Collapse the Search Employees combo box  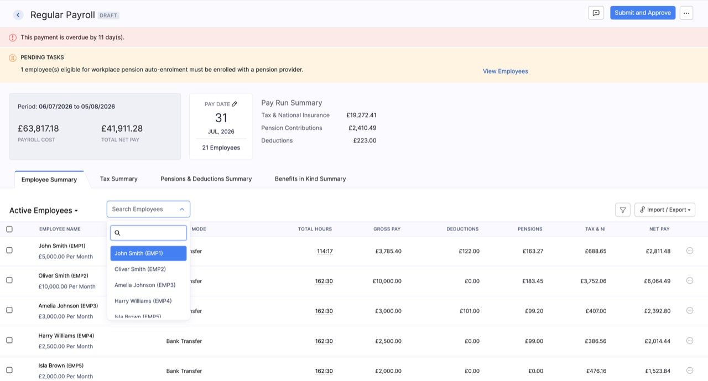coord(148,209)
